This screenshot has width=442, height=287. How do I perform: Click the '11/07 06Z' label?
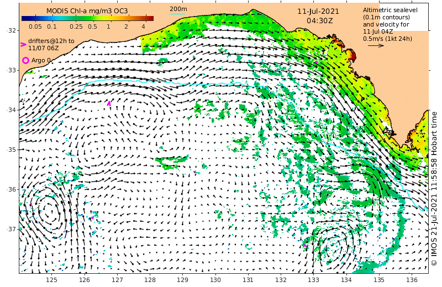tap(44, 48)
